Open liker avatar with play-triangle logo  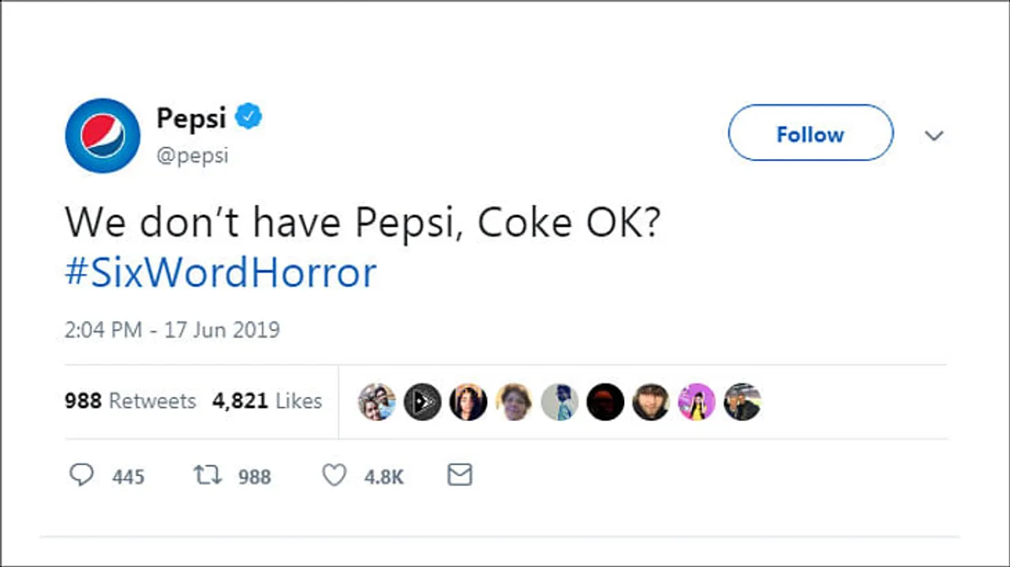pos(423,402)
